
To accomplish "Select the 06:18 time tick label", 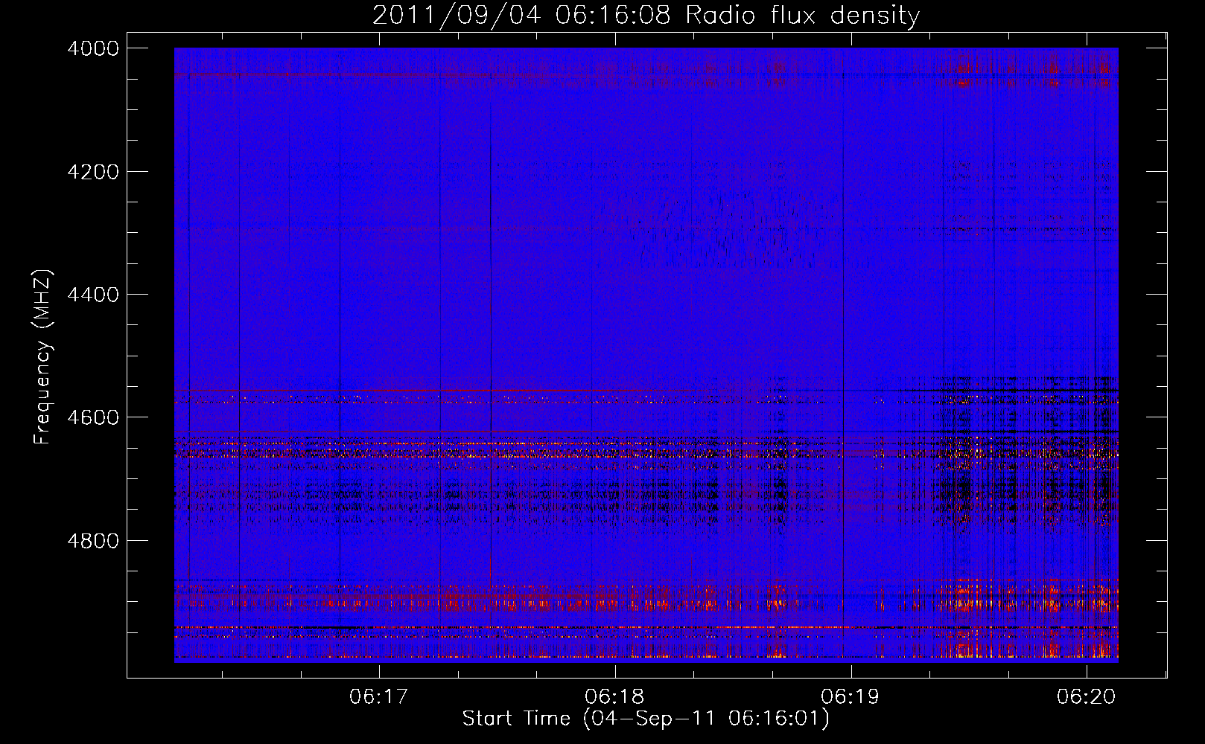I will 615,696.
